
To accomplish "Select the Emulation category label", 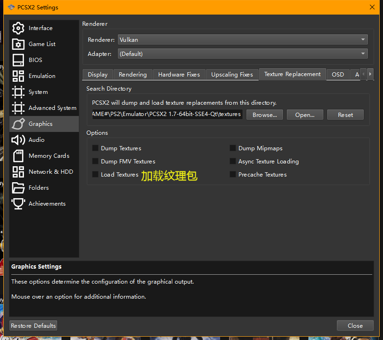I will 42,76.
